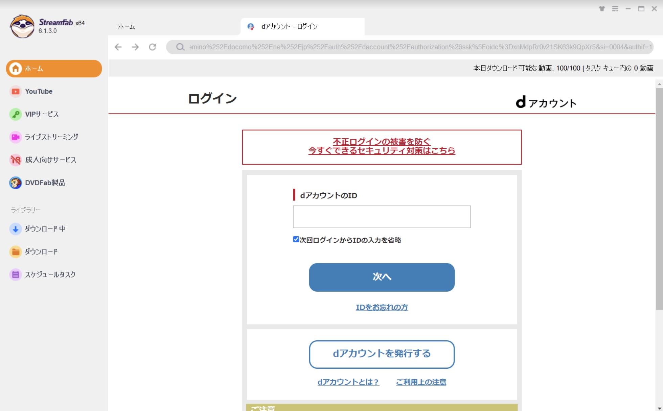Click the scrollbar down arrow
This screenshot has width=663, height=411.
pyautogui.click(x=659, y=408)
